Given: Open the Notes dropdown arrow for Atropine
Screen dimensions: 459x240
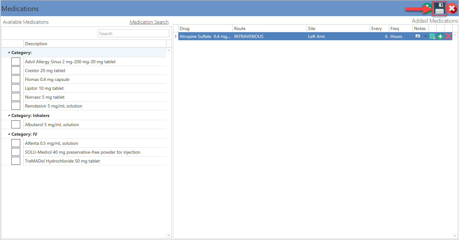Looking at the screenshot, I should (x=425, y=36).
